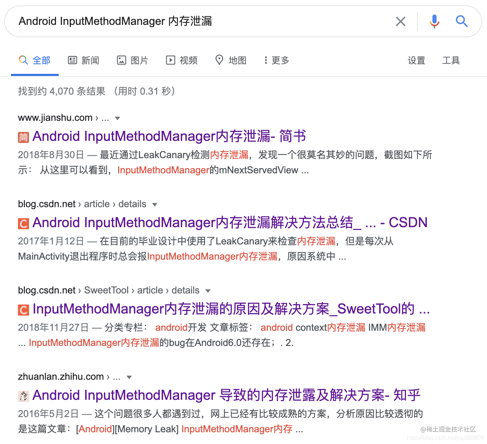Click the 简书 favicon next to the first result

pyautogui.click(x=23, y=137)
